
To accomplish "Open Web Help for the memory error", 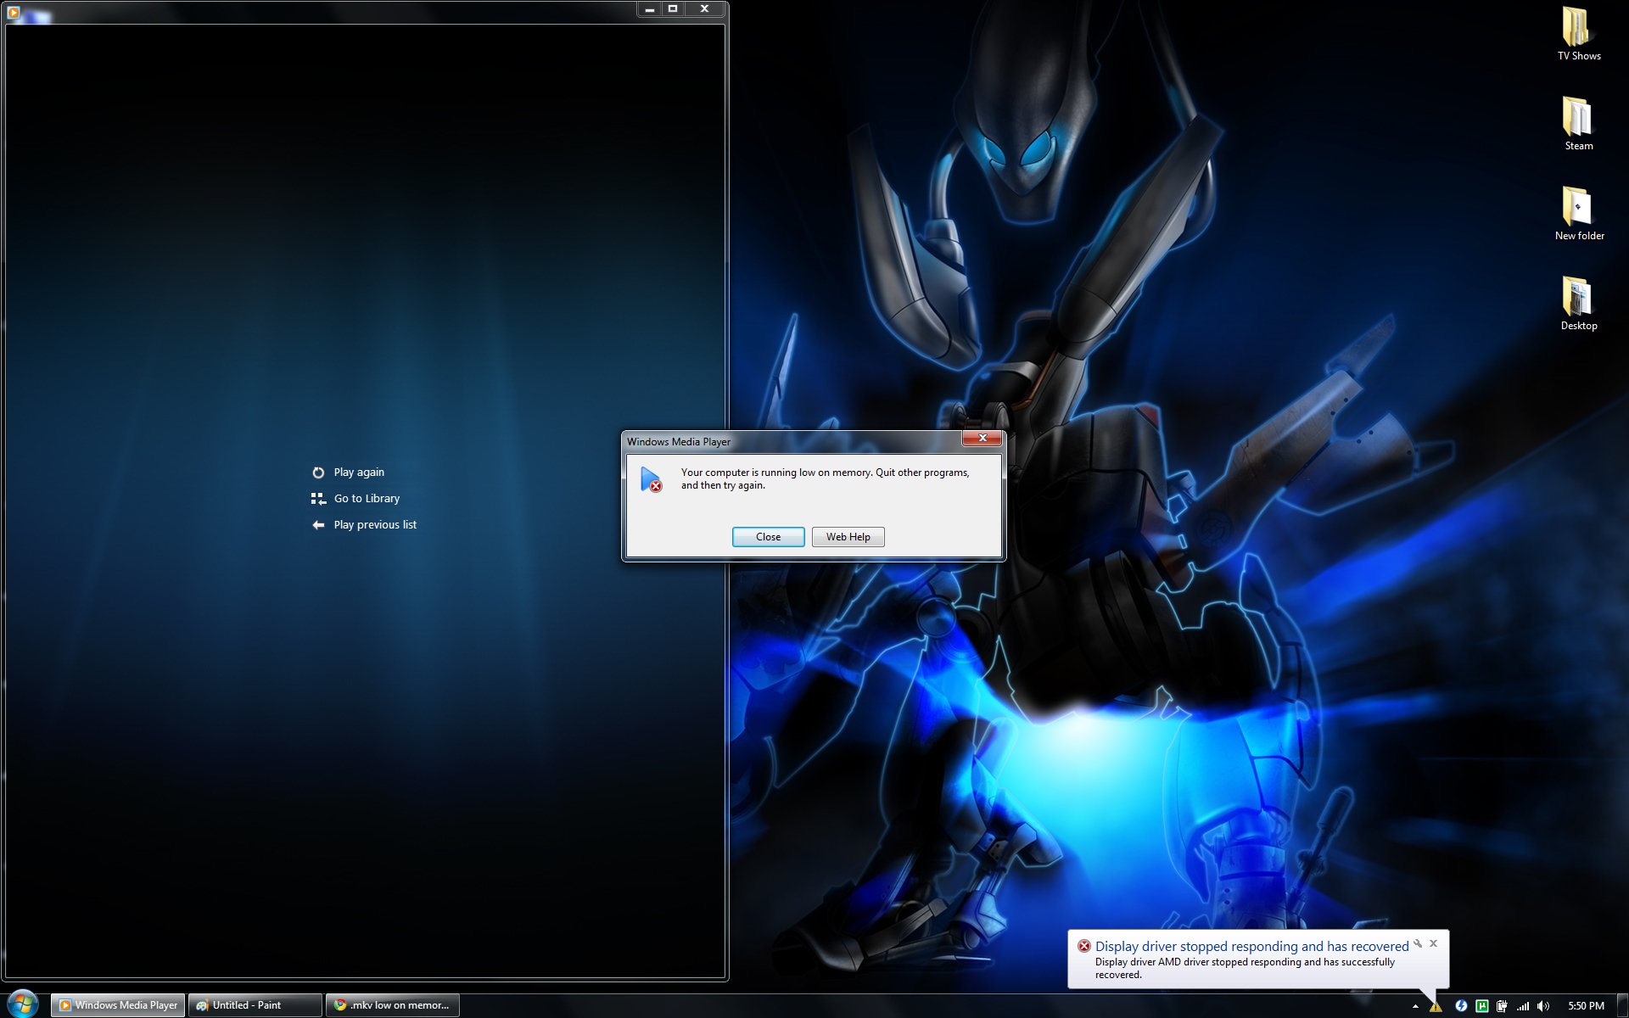I will (848, 537).
